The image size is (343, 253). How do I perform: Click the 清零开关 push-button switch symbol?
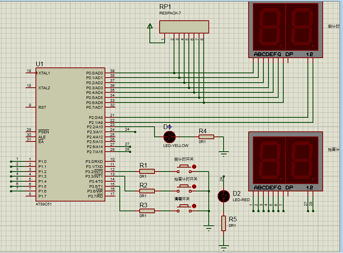(x=184, y=209)
